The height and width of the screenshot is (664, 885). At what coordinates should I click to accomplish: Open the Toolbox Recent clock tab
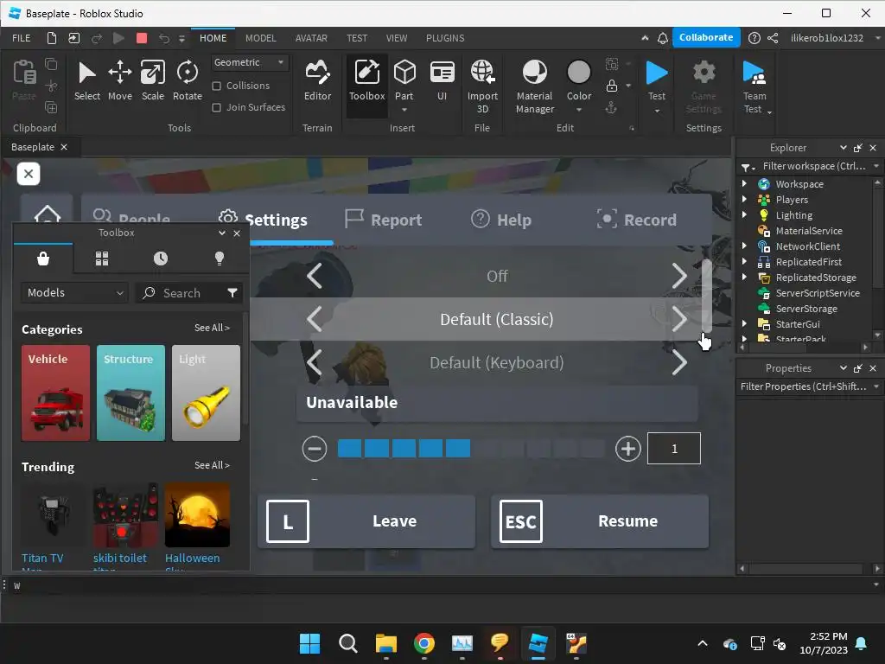(x=160, y=259)
